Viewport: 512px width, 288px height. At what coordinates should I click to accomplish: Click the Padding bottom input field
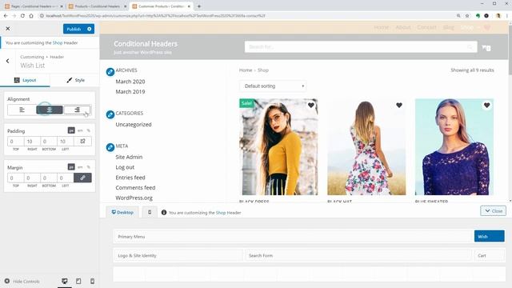tap(49, 142)
